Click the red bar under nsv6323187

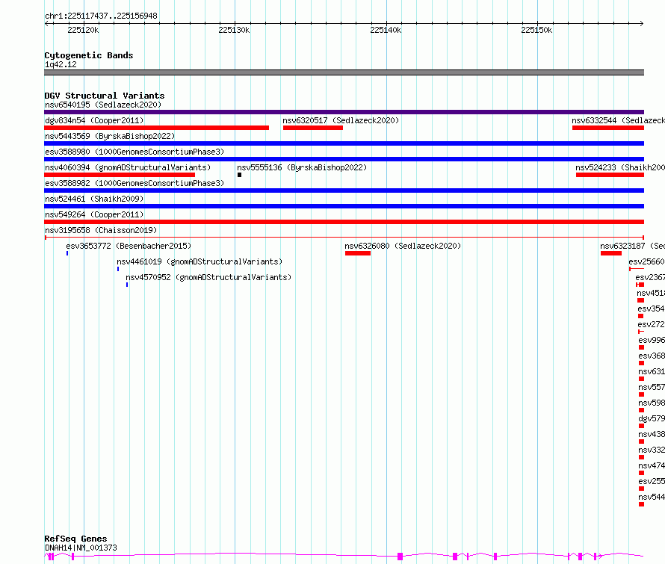tap(611, 253)
